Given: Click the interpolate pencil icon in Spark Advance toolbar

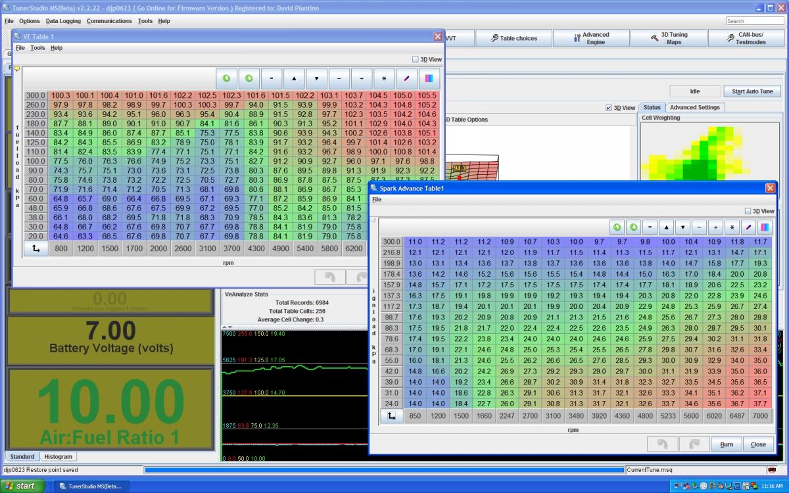Looking at the screenshot, I should point(749,227).
